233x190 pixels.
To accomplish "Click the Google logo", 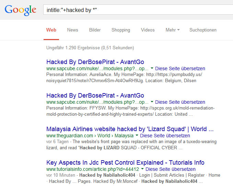I will point(21,10).
